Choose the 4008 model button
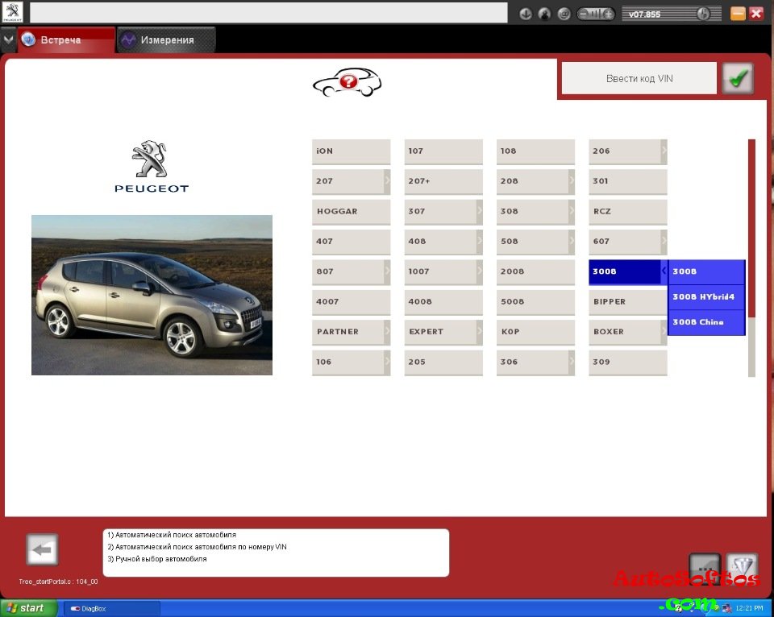This screenshot has width=774, height=617. click(443, 302)
